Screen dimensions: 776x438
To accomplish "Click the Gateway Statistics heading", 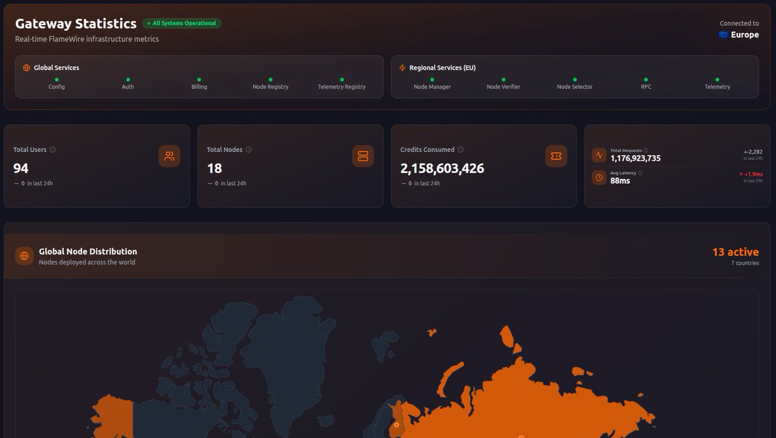I will [76, 23].
